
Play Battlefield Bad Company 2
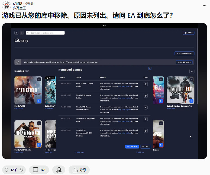[x=191, y=101]
